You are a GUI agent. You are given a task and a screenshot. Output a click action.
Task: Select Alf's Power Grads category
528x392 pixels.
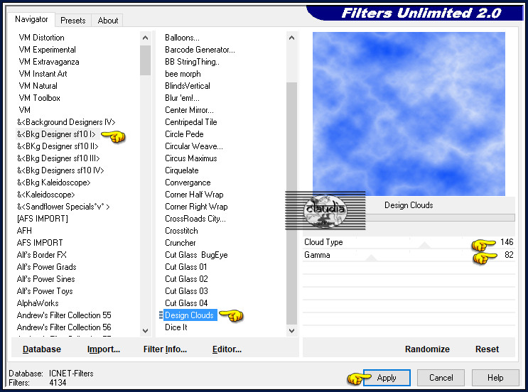pos(46,267)
